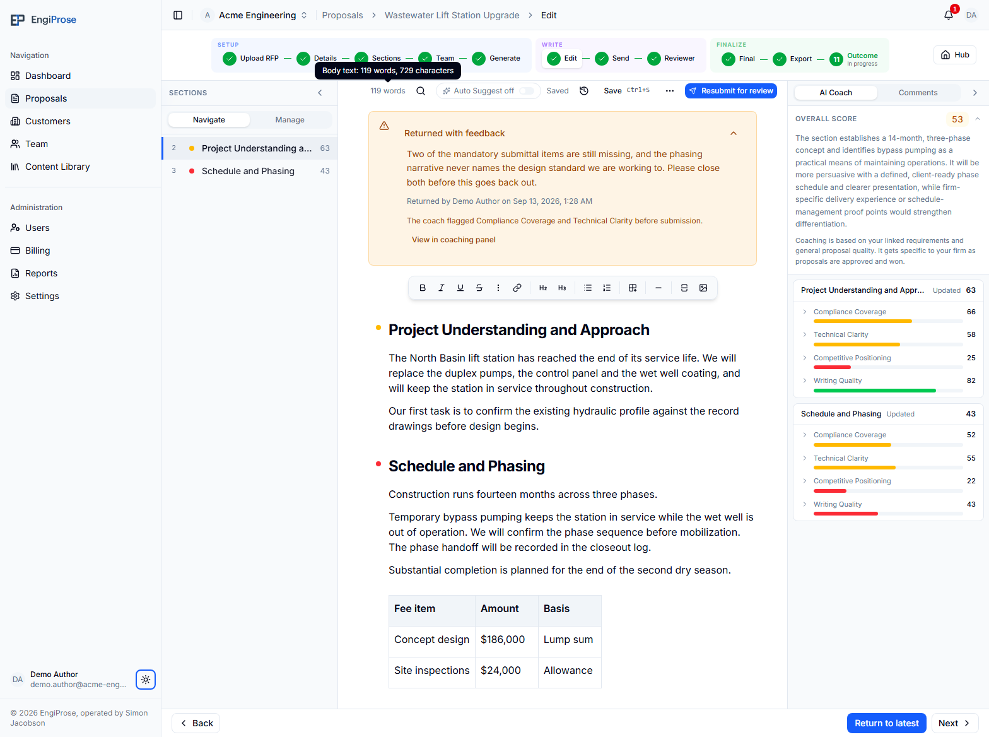The height and width of the screenshot is (737, 989).
Task: Open the Wastewater Lift Station Upgrade breadcrumb
Action: pyautogui.click(x=452, y=15)
